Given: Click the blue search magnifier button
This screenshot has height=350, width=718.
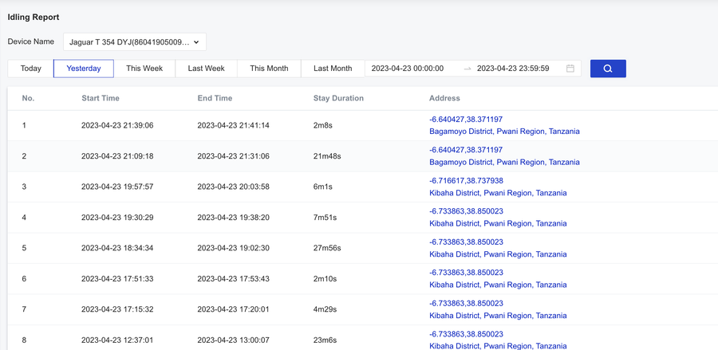Looking at the screenshot, I should 608,69.
